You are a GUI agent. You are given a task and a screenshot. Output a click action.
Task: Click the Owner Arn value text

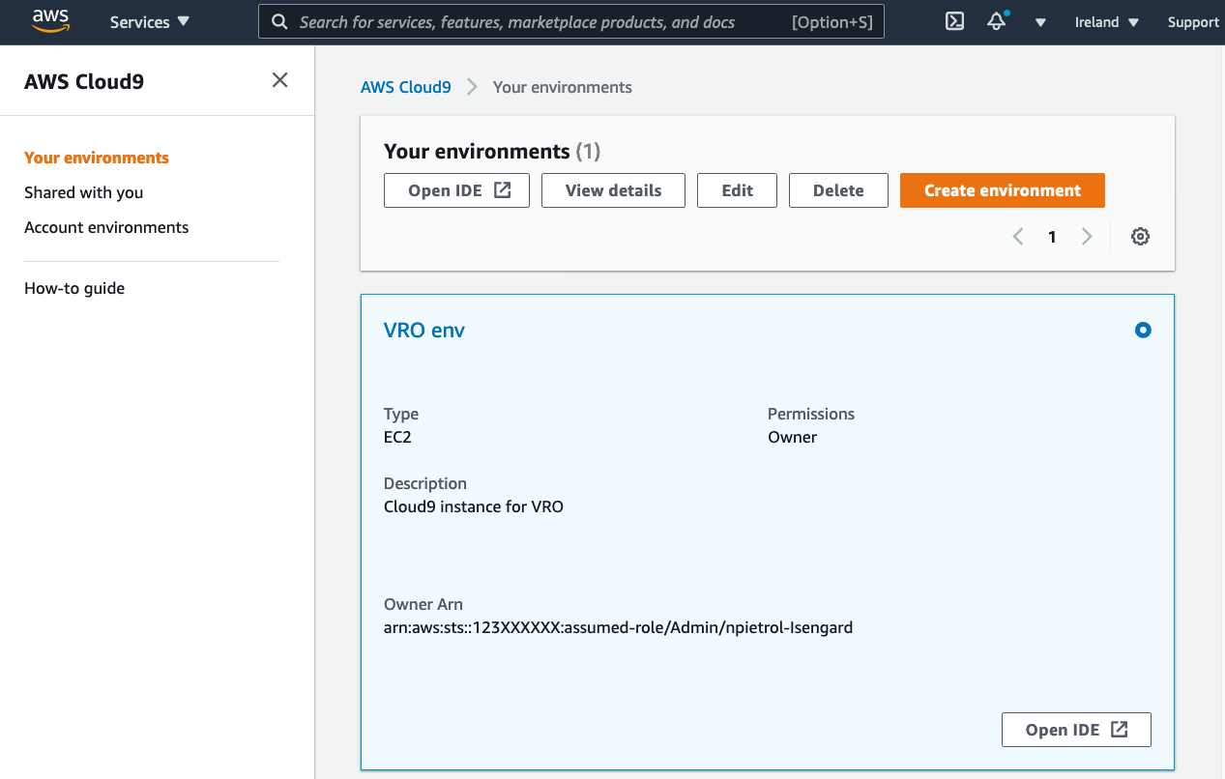(619, 627)
